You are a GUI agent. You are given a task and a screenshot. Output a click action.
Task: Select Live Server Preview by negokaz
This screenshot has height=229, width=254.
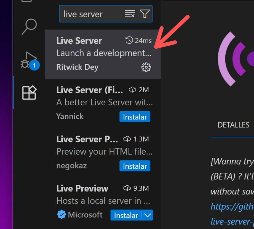click(x=103, y=153)
